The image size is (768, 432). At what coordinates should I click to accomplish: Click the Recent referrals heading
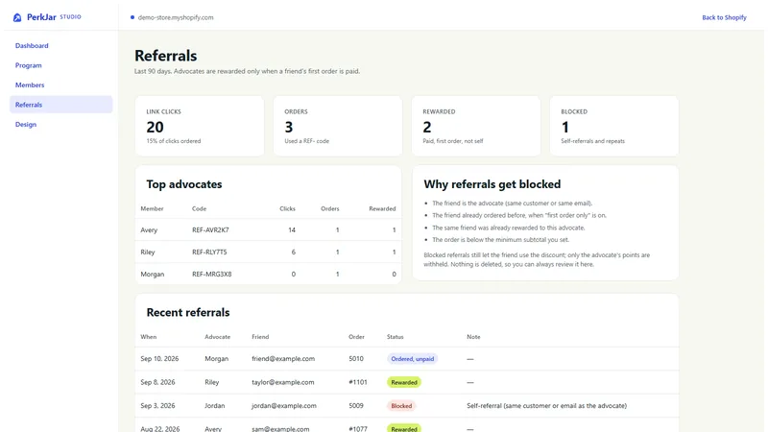click(188, 313)
